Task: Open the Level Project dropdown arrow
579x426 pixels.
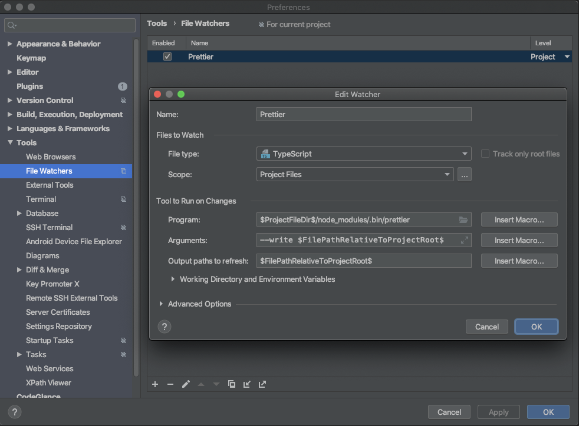Action: click(x=567, y=56)
